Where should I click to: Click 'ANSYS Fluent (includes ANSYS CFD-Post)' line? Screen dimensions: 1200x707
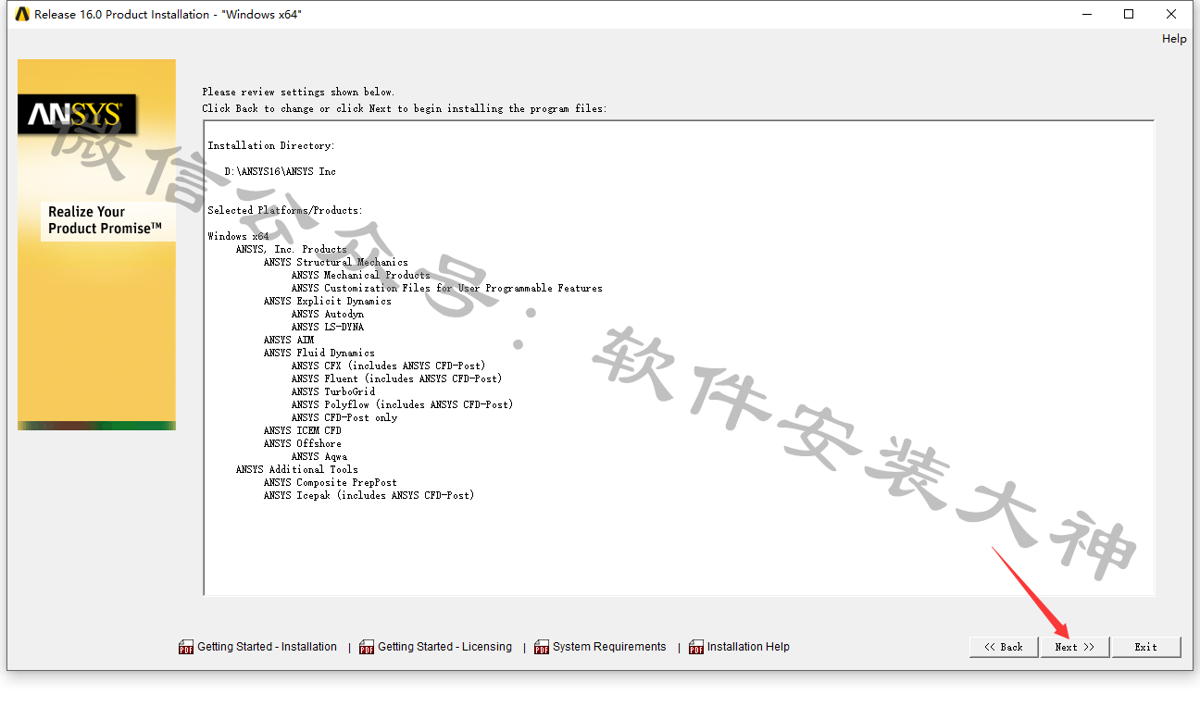(x=396, y=379)
